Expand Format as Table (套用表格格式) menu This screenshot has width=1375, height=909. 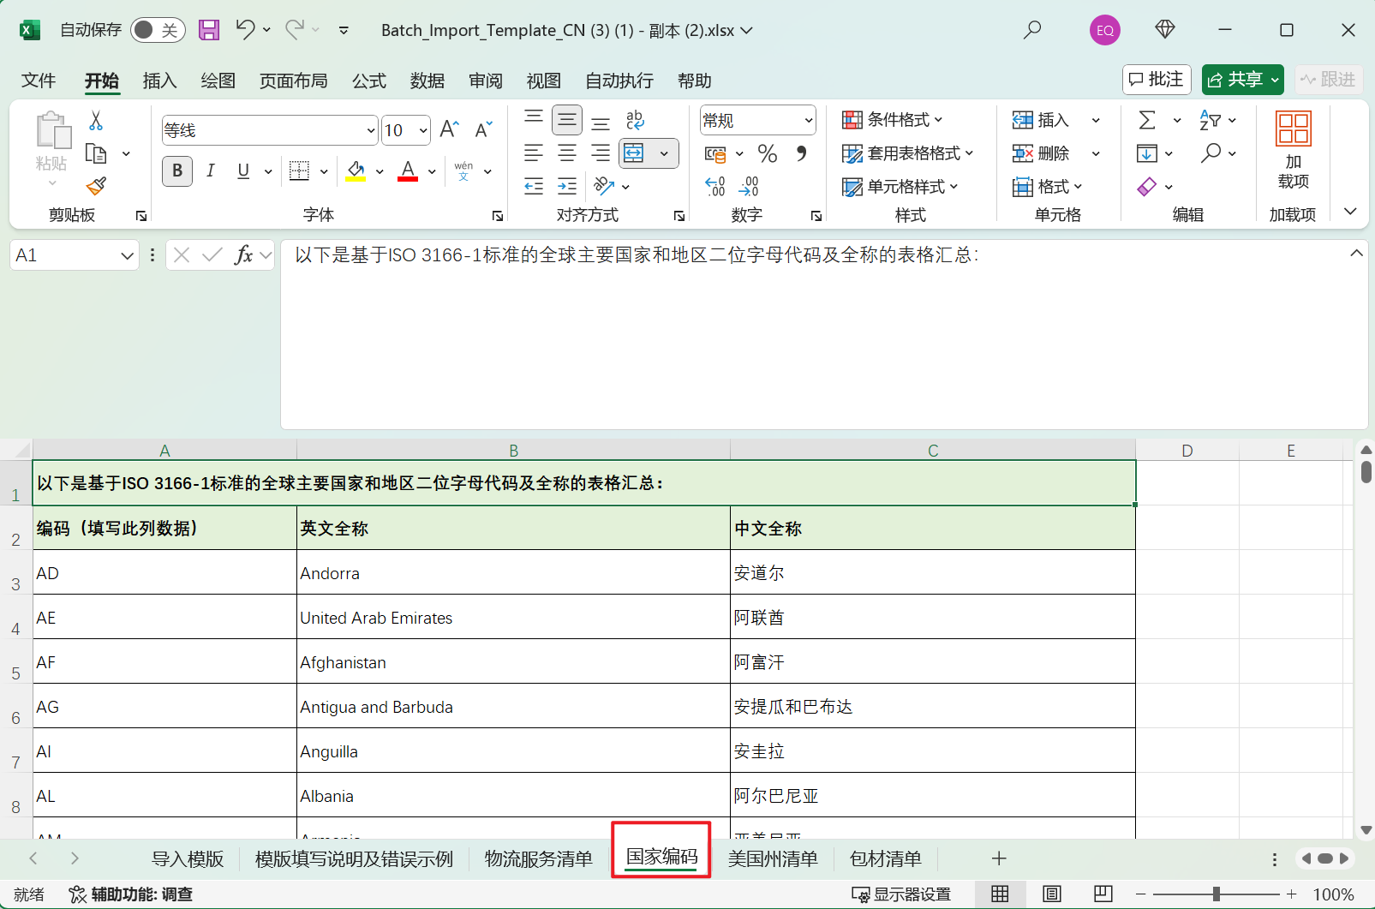[908, 153]
